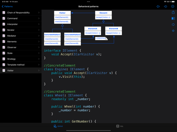Go to next pattern with right arrow

click(165, 6)
